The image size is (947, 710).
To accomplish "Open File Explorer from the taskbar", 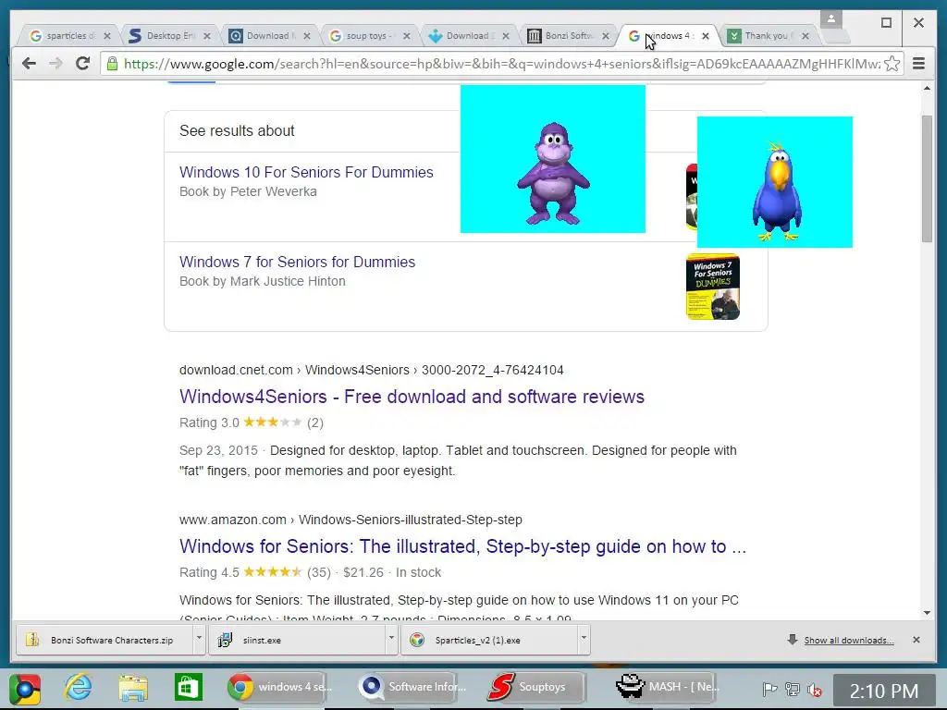I will click(133, 688).
